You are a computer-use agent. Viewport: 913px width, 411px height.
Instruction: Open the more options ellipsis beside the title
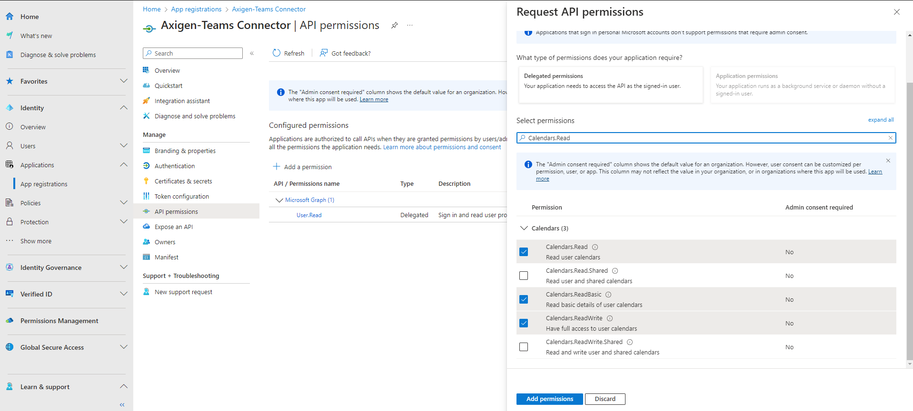coord(410,26)
